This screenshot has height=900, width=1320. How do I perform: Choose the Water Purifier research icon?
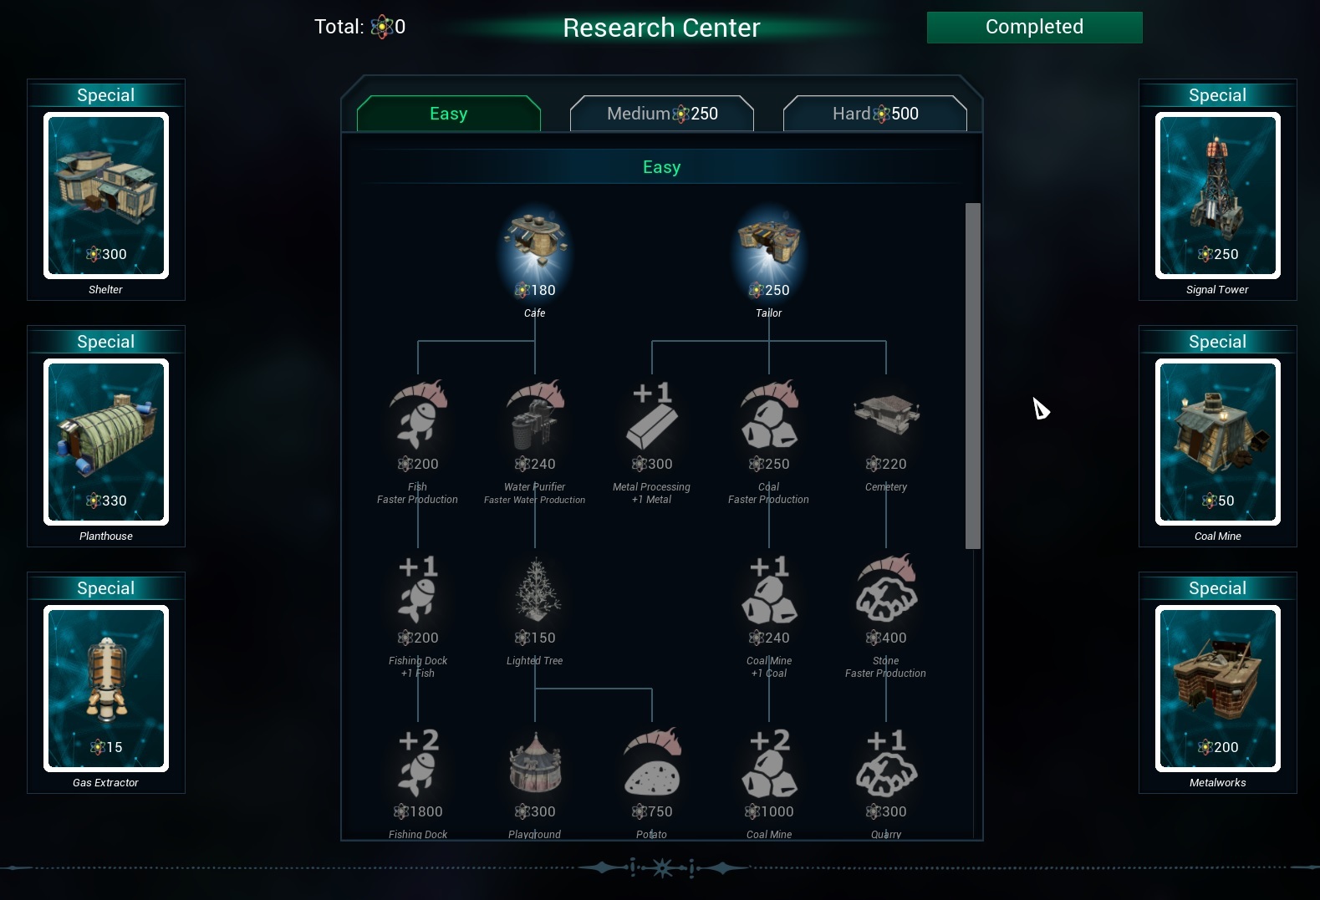pyautogui.click(x=535, y=415)
